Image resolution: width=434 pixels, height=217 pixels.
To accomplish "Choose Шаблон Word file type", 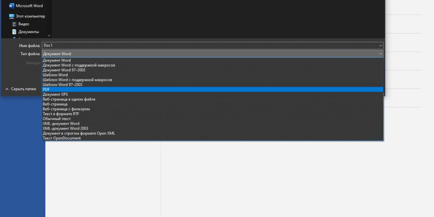I will pos(213,75).
